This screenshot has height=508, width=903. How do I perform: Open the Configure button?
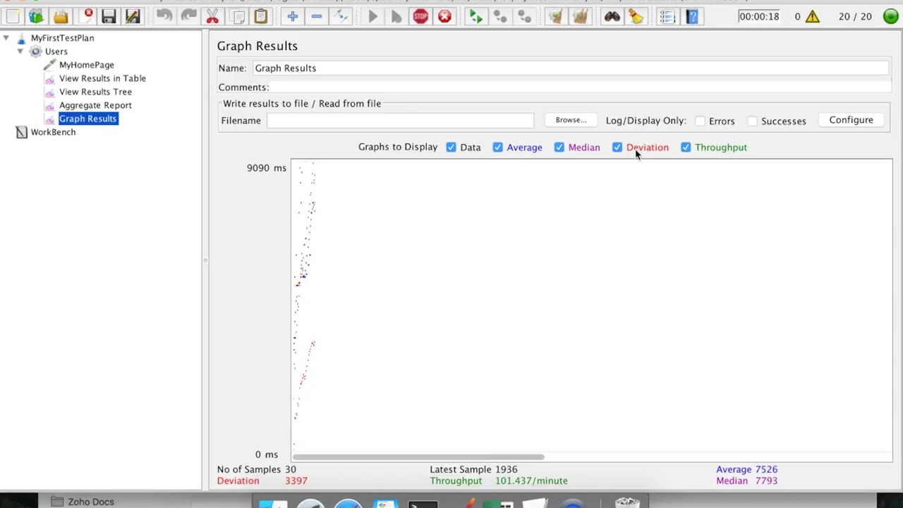pos(851,120)
